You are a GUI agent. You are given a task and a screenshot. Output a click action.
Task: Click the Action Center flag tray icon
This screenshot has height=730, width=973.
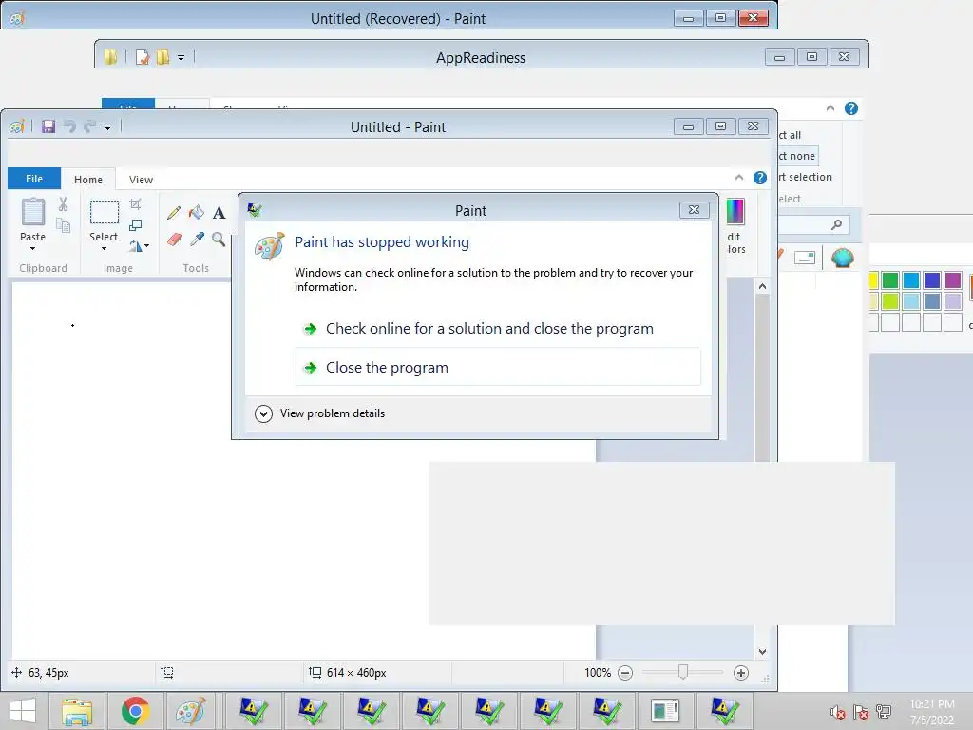pos(861,712)
